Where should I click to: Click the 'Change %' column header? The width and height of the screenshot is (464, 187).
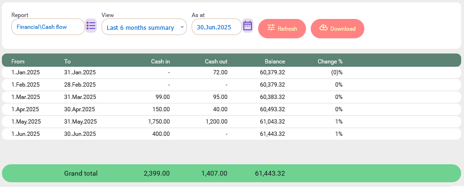(x=330, y=62)
